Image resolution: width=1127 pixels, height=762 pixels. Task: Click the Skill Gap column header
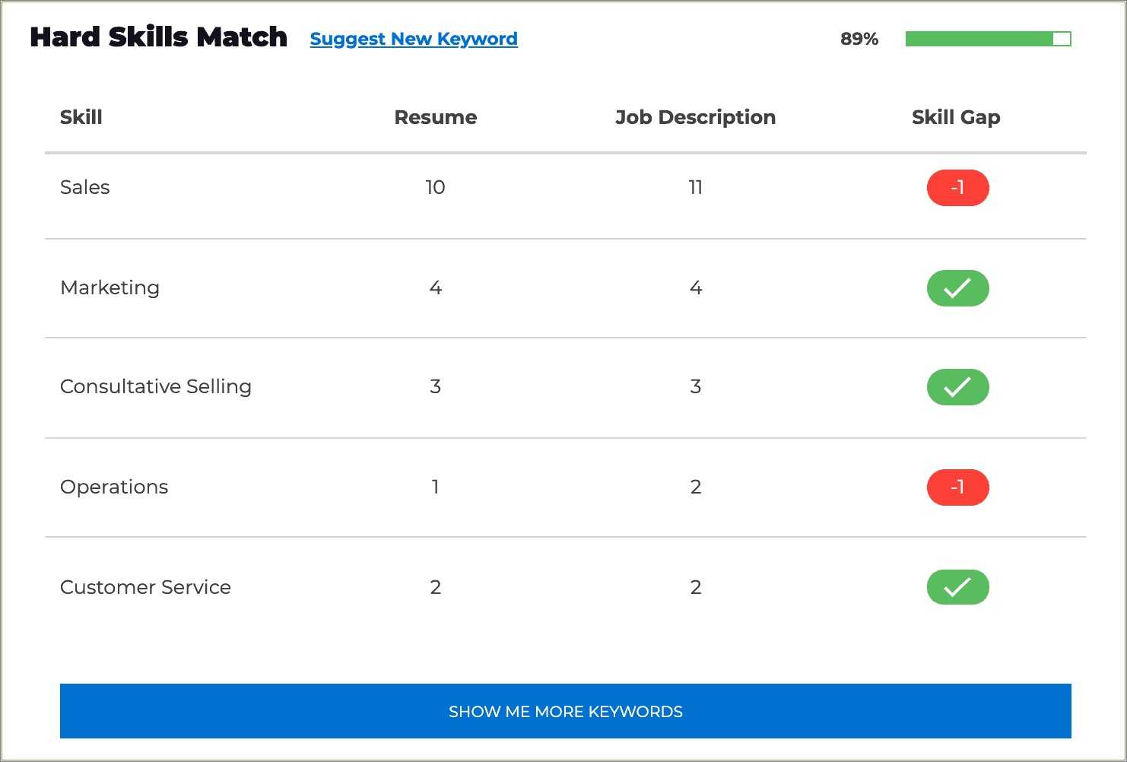(956, 117)
